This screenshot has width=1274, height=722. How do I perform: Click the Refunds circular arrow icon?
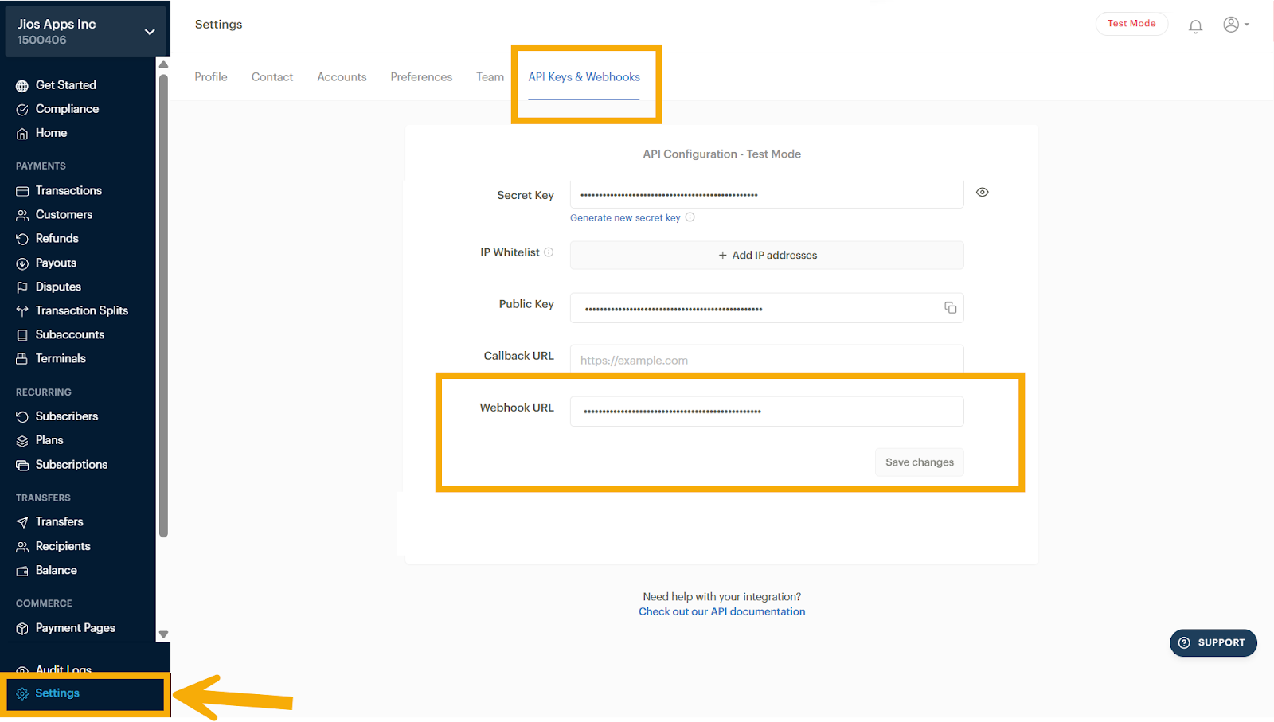coord(22,239)
